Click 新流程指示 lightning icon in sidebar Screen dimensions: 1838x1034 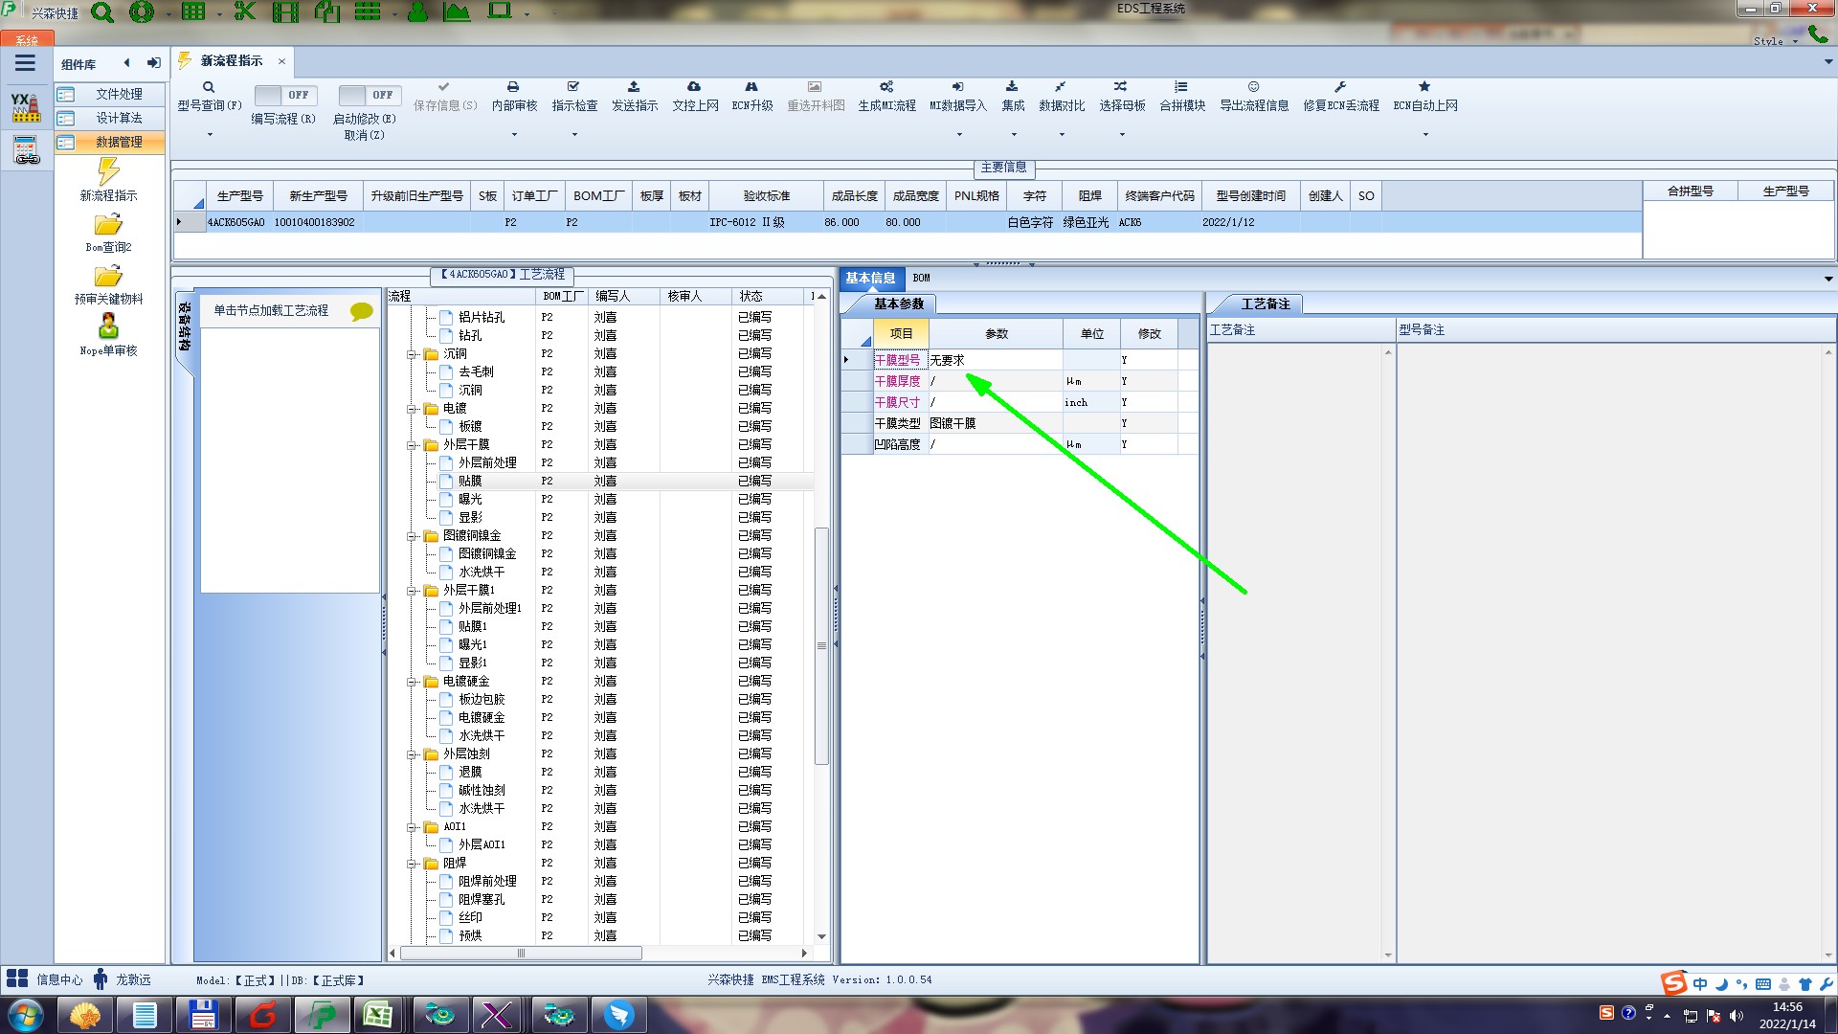(108, 172)
